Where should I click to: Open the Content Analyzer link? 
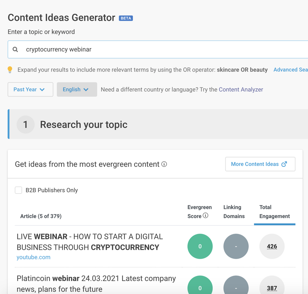pos(241,90)
